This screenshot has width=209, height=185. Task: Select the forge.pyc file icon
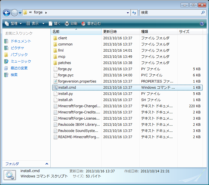click(55, 75)
